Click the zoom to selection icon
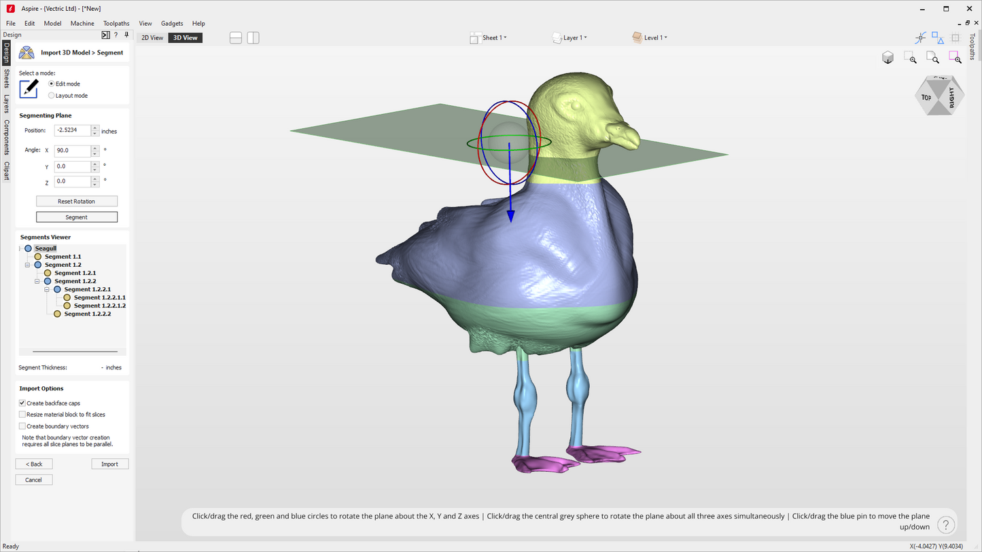 click(955, 58)
